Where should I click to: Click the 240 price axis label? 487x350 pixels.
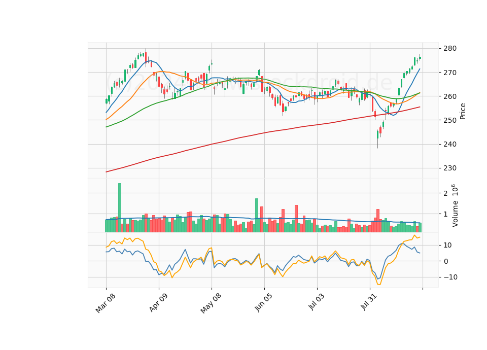450,144
